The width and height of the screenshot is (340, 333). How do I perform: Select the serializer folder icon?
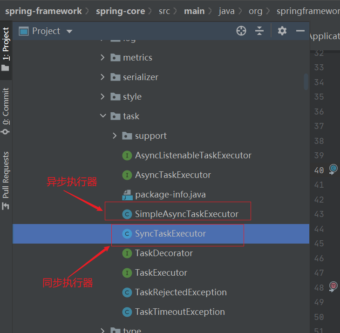116,77
